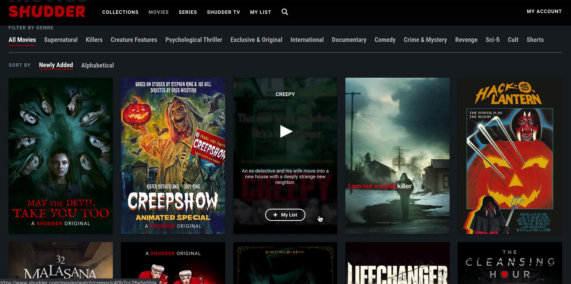
Task: Play the Creepy movie
Action: pos(286,132)
